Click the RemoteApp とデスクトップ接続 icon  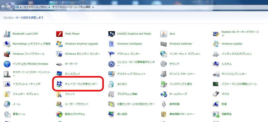coord(7,44)
